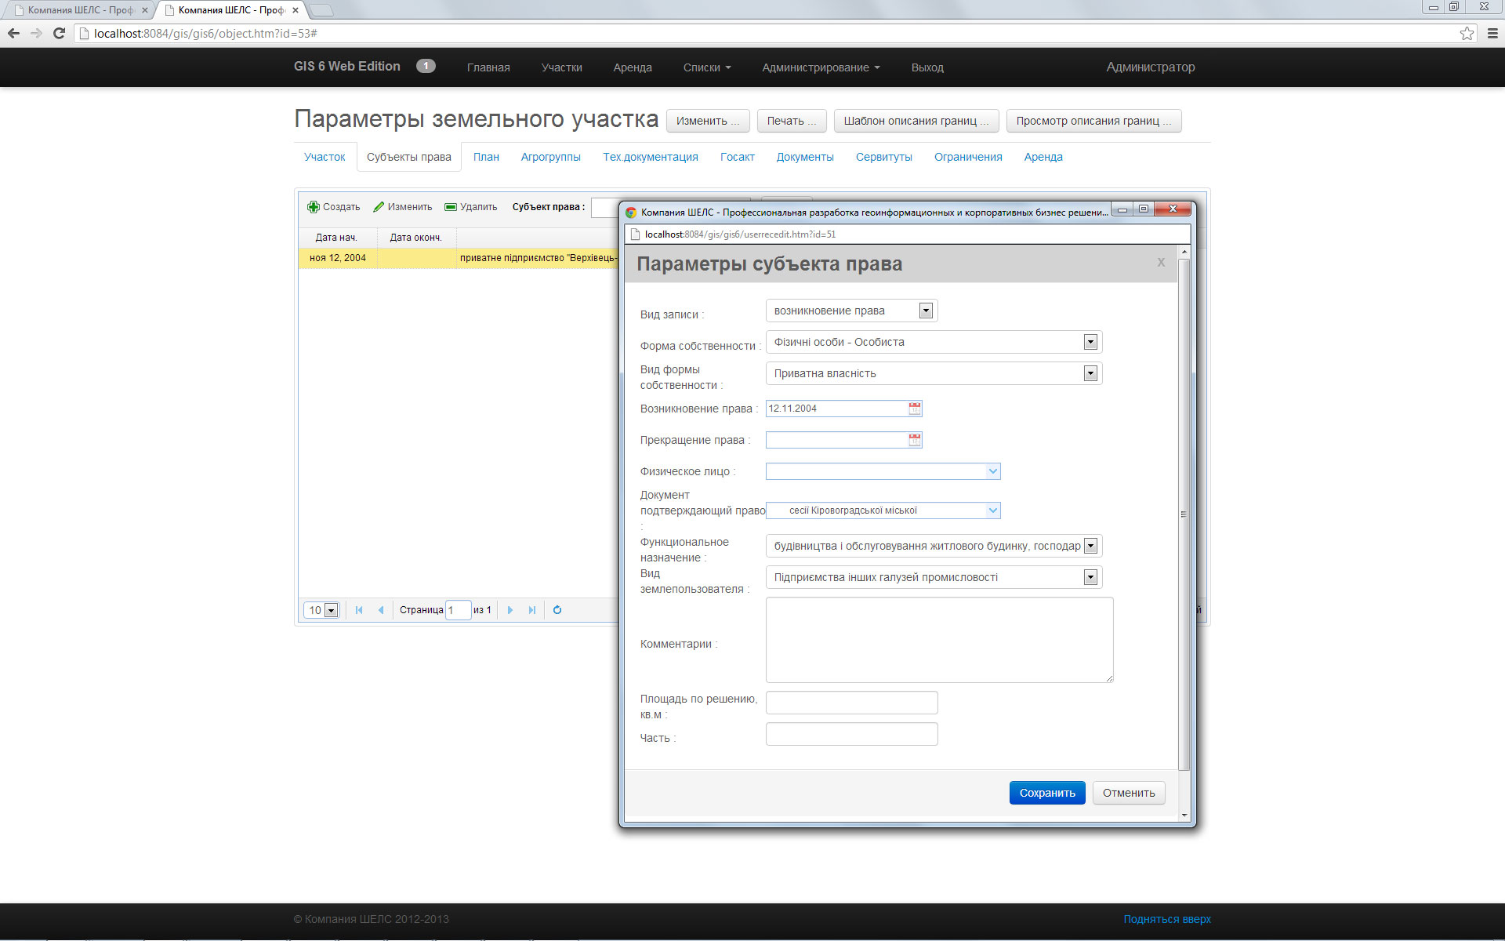The width and height of the screenshot is (1505, 941).
Task: Switch to the Тех.документация tab
Action: click(650, 157)
